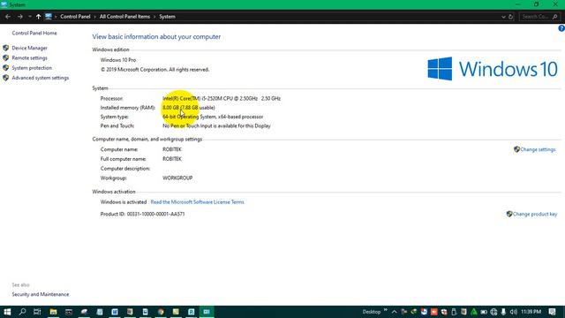Open File Explorer from taskbar
This screenshot has width=565, height=318.
53,312
